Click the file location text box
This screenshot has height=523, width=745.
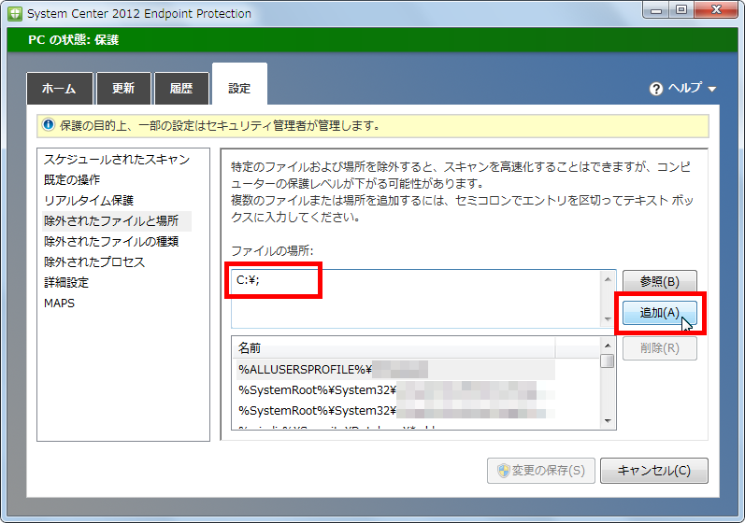[x=416, y=299]
